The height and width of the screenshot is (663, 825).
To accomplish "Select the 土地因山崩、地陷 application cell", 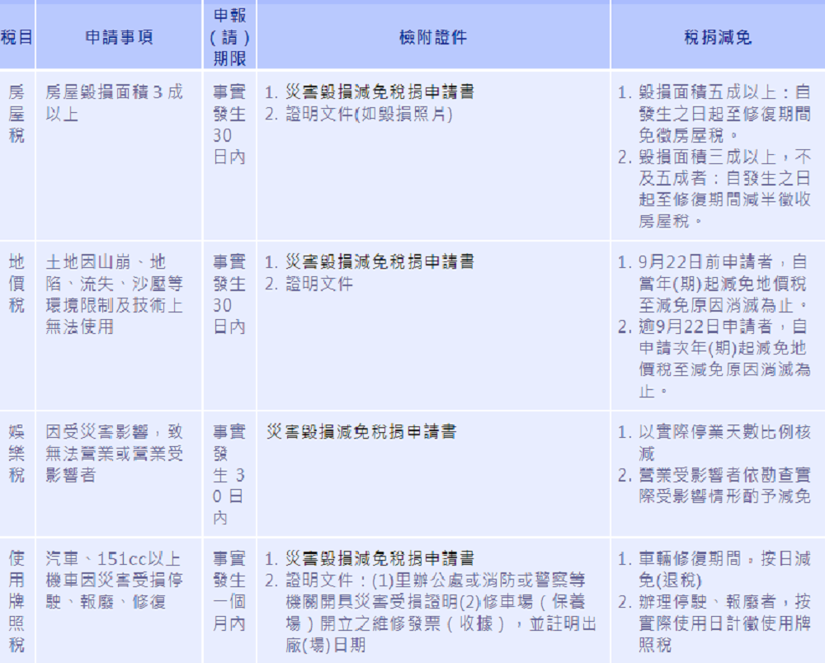I will pyautogui.click(x=114, y=294).
